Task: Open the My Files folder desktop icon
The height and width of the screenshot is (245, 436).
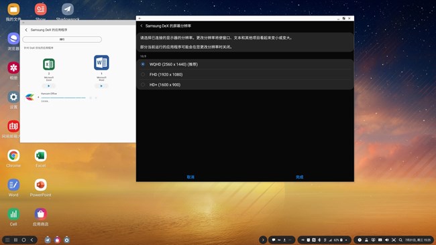Action: pos(13,9)
